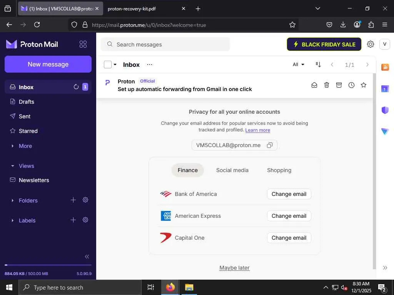Open Firefox extensions puzzle icon

[x=371, y=25]
